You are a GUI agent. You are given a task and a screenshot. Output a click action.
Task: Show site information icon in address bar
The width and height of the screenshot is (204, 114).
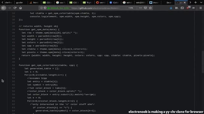pos(41,8)
